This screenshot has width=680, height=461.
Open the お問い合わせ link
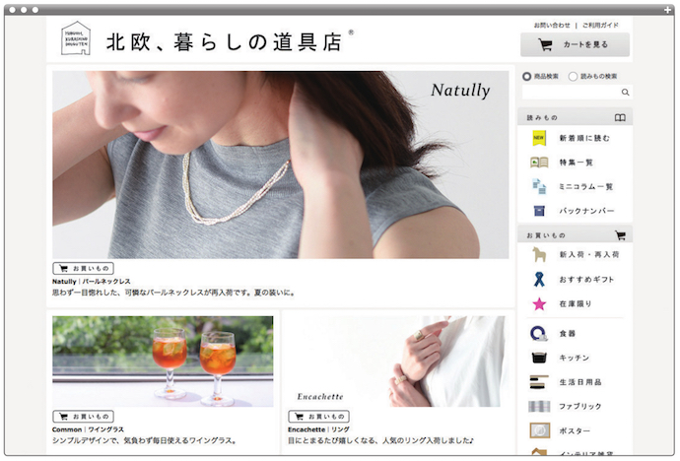552,26
